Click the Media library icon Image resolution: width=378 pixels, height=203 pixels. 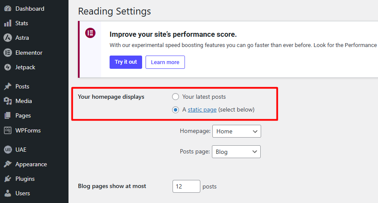point(8,101)
